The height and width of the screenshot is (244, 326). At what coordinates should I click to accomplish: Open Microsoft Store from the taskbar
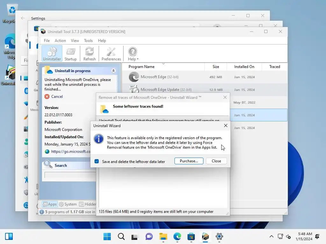[191, 236]
